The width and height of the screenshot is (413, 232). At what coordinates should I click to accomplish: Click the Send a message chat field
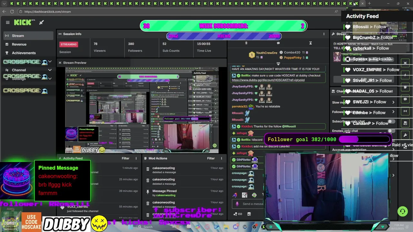point(248,204)
